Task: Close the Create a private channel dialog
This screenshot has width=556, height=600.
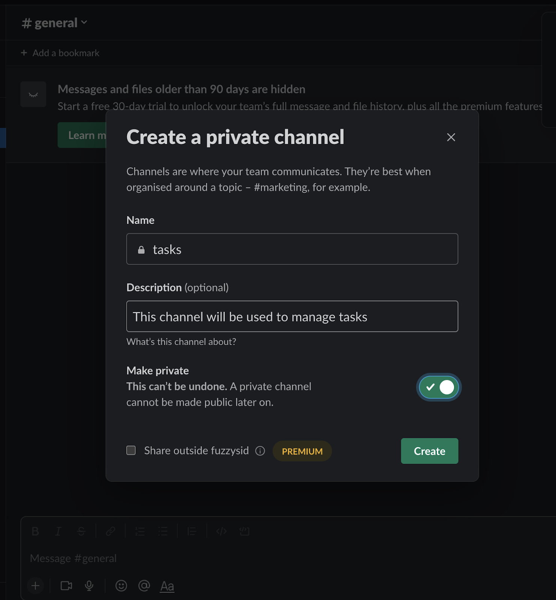Action: pyautogui.click(x=451, y=137)
